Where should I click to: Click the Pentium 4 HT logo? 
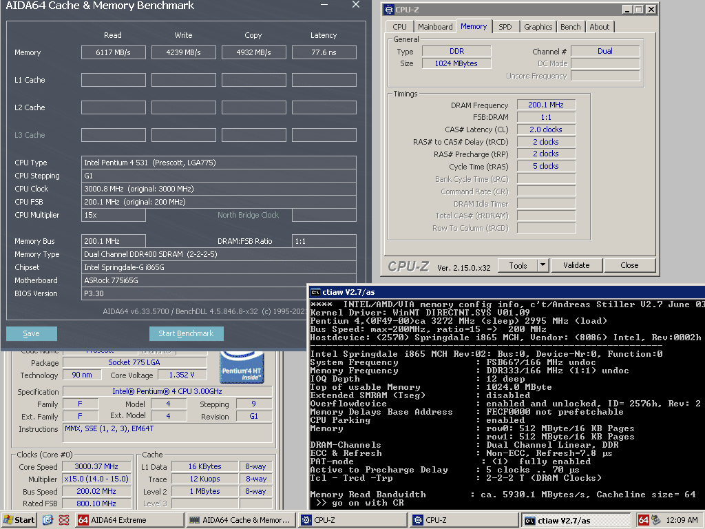(241, 366)
